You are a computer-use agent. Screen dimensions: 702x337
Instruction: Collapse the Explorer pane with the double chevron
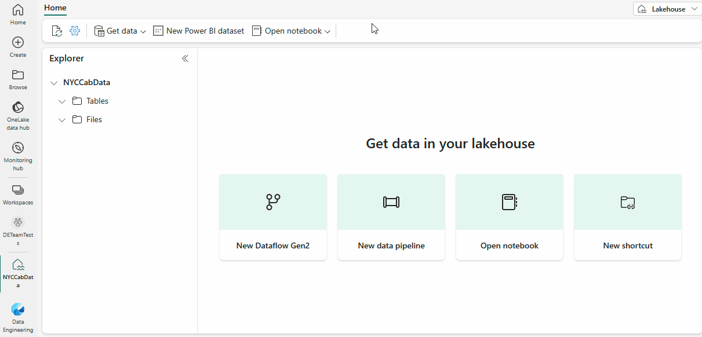coord(185,58)
